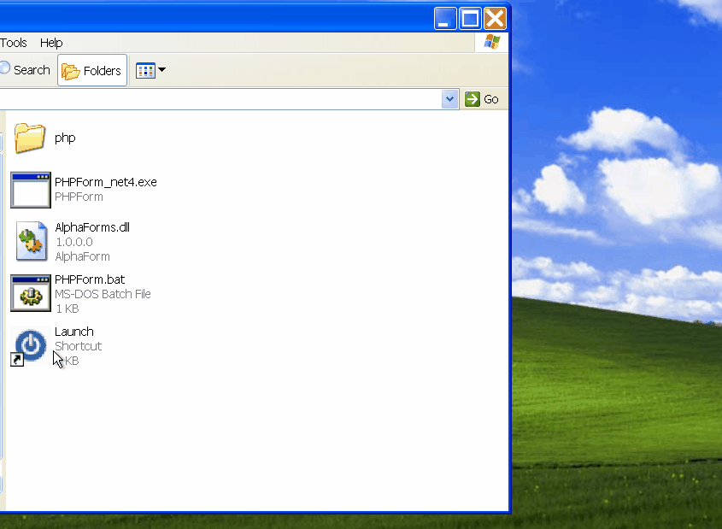
Task: Click the Folders toolbar button
Action: (x=92, y=70)
